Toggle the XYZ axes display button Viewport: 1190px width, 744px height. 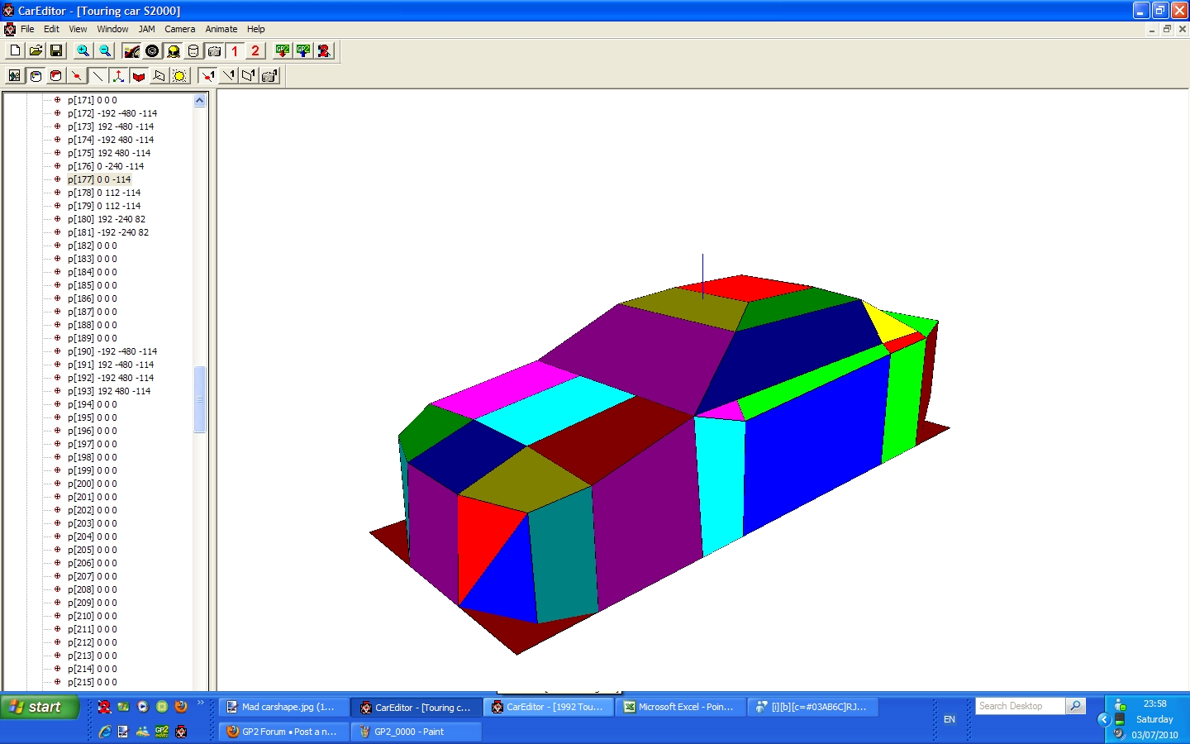[x=118, y=75]
